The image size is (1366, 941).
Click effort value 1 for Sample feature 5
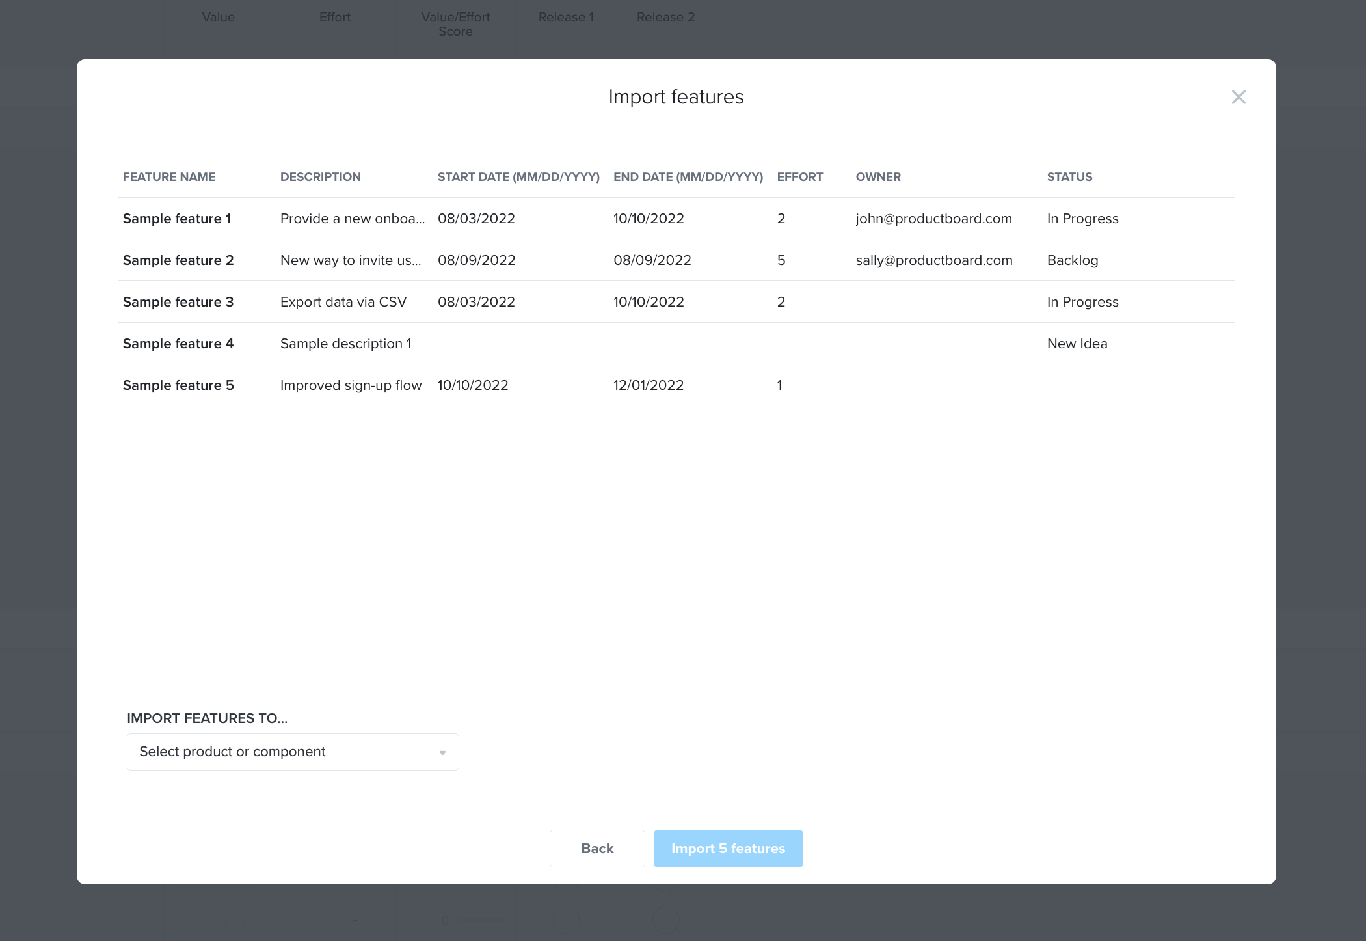779,385
